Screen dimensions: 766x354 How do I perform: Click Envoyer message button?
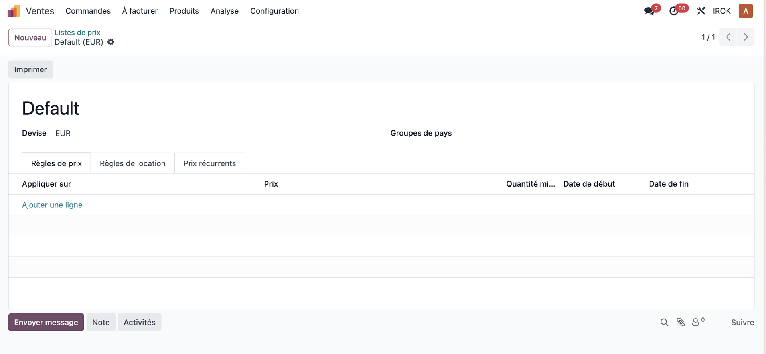click(x=46, y=322)
